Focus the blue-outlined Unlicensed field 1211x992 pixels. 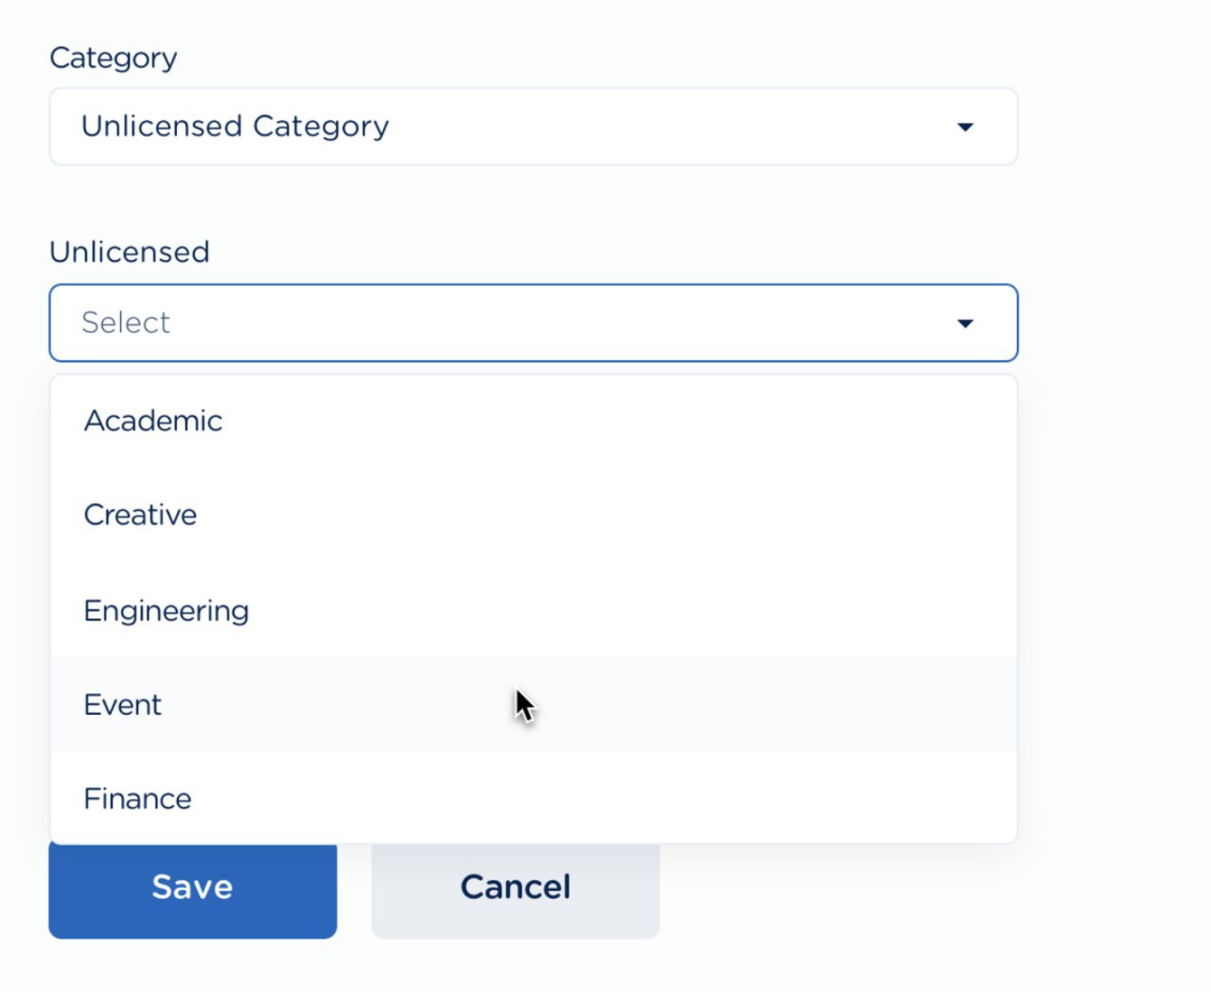534,322
